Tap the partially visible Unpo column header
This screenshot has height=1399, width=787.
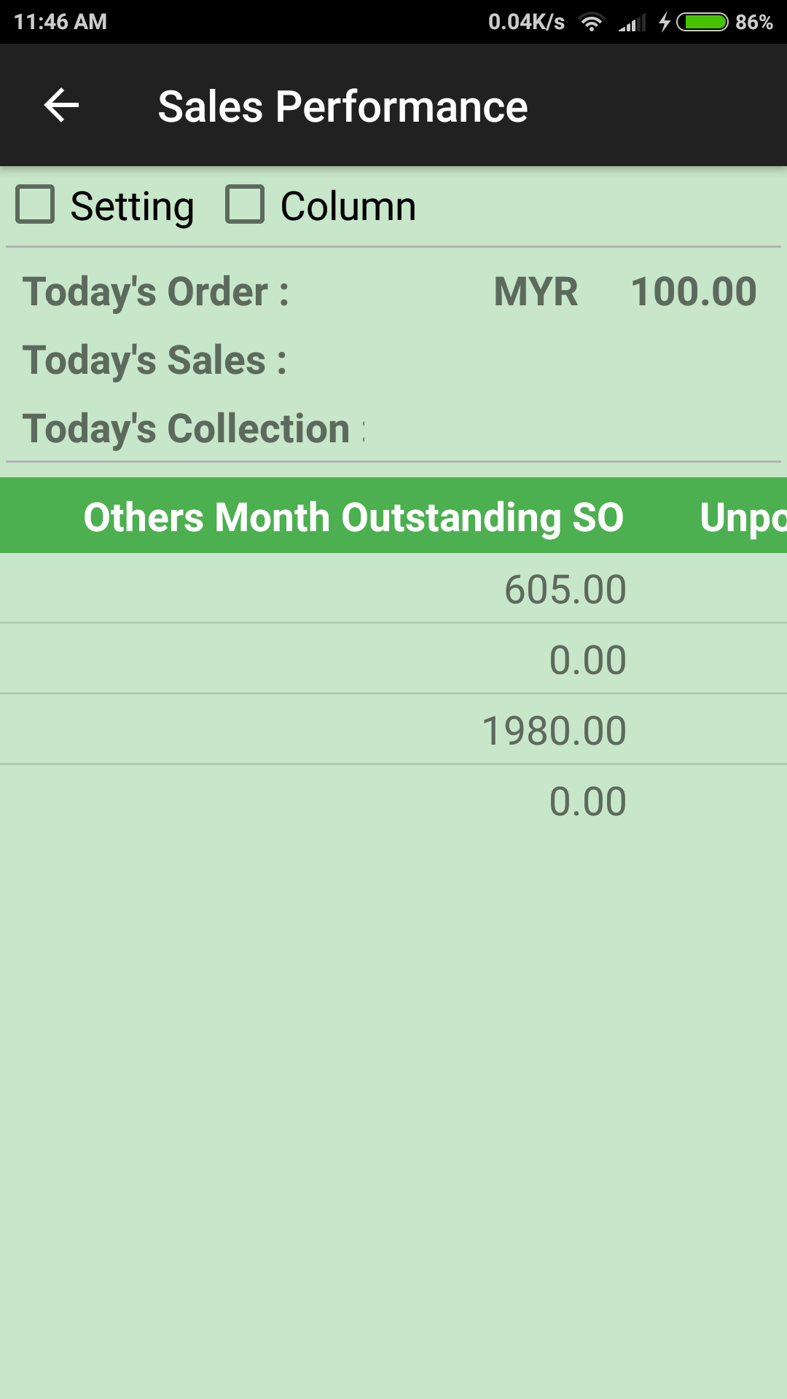pyautogui.click(x=742, y=517)
